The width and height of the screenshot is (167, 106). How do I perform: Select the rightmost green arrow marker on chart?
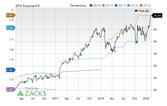pos(137,41)
